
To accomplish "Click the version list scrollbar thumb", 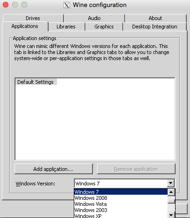I will [171, 201].
